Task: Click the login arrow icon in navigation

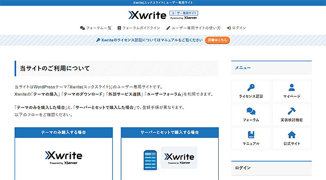Action: pyautogui.click(x=229, y=28)
